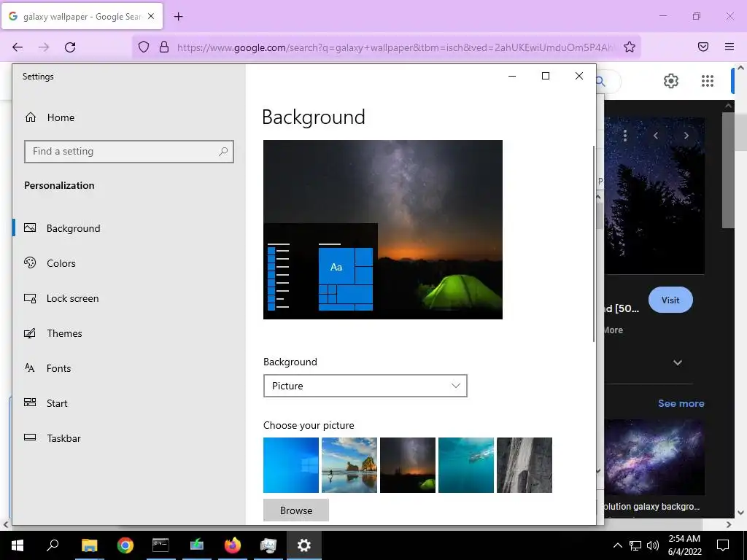Open a new Firefox tab
The height and width of the screenshot is (560, 747).
click(178, 17)
